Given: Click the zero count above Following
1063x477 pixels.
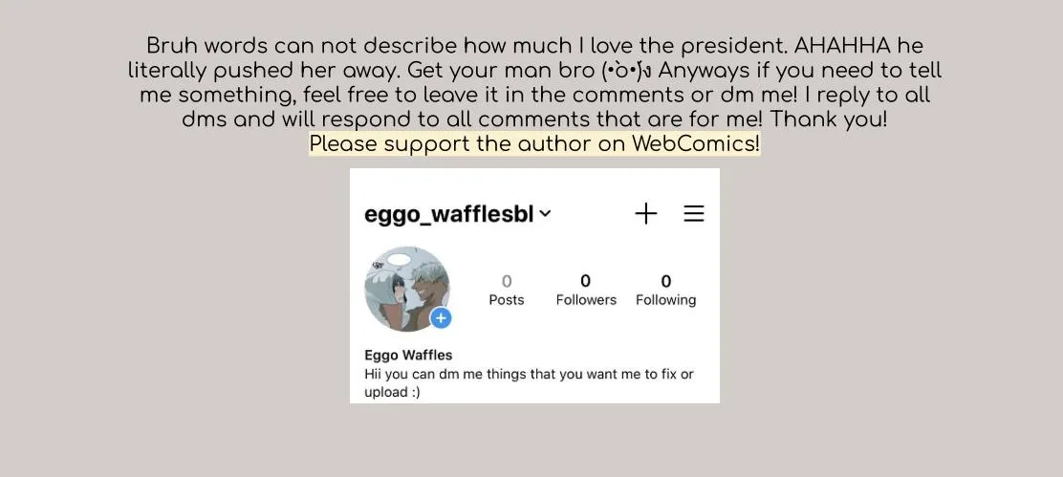Looking at the screenshot, I should (665, 281).
